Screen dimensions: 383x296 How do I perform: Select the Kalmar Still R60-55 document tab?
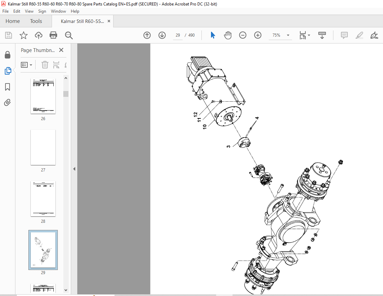82,21
